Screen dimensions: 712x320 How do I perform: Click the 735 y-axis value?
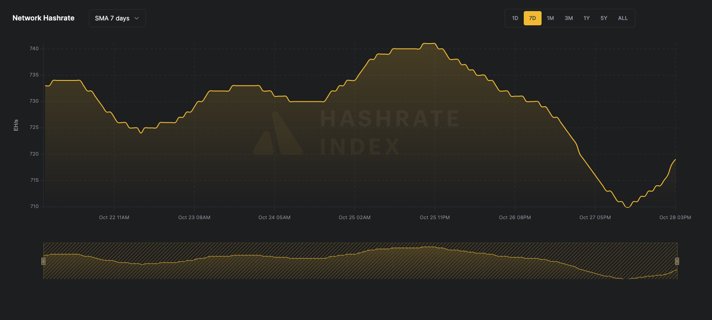point(34,75)
